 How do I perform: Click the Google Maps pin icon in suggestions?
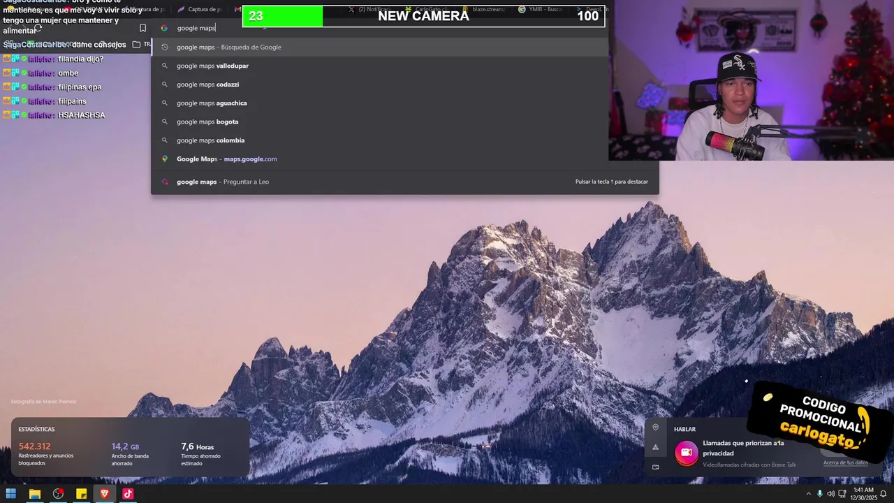[165, 159]
